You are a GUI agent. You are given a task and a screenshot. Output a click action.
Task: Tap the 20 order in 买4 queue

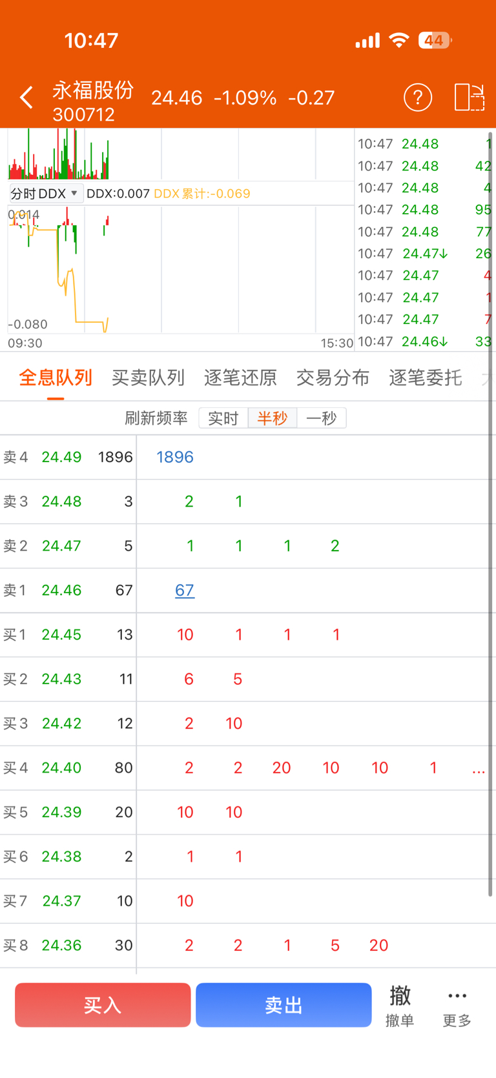pos(282,768)
